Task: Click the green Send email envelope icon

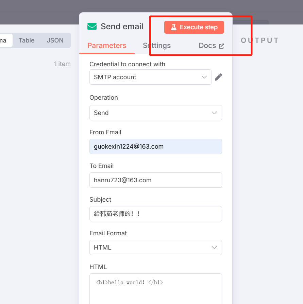Action: [92, 27]
